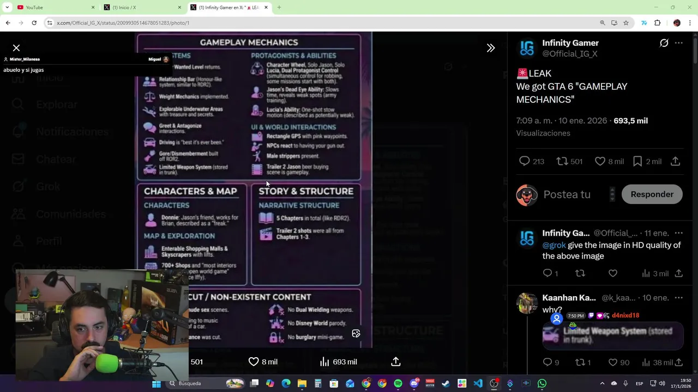Open OBS Studio from the taskbar
The height and width of the screenshot is (392, 698).
click(494, 383)
